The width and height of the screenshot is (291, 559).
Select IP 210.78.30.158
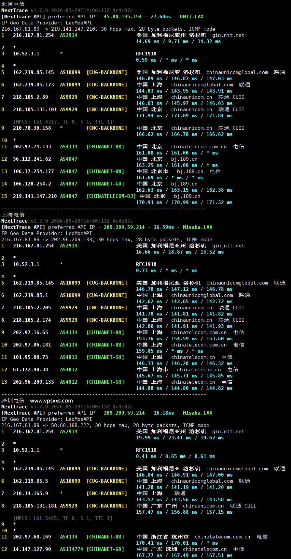click(32, 128)
